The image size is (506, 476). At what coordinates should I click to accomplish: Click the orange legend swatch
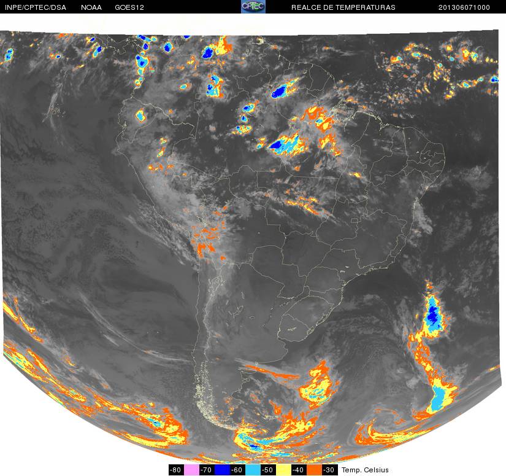(x=315, y=470)
